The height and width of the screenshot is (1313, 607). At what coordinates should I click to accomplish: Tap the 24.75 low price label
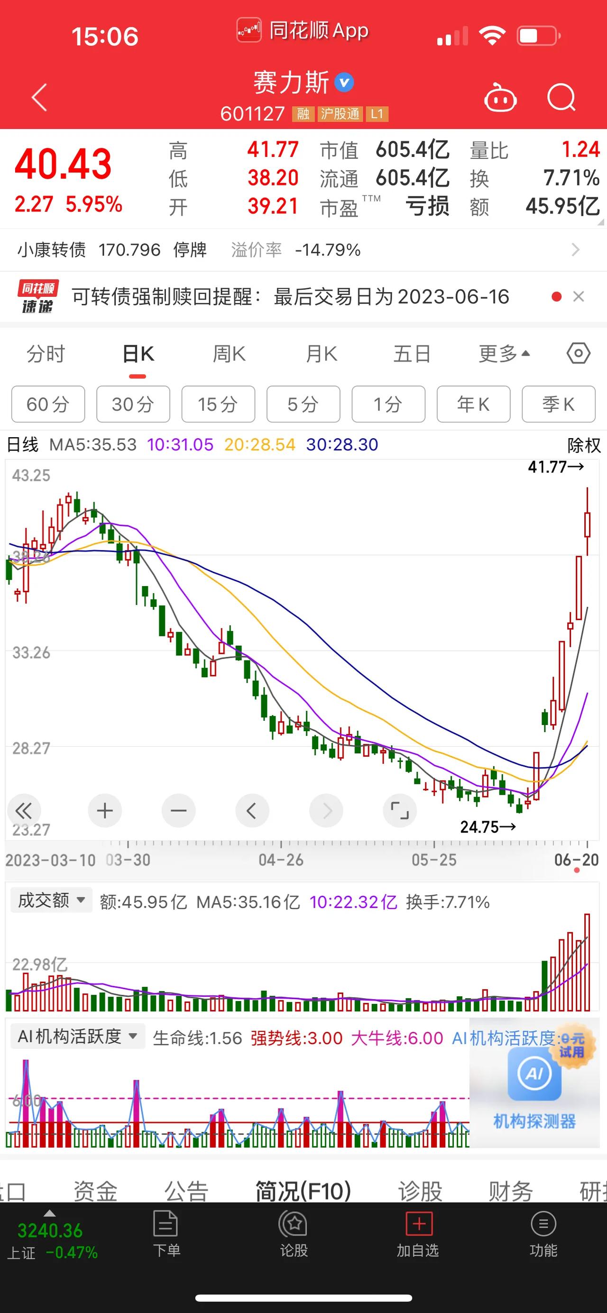tap(488, 827)
